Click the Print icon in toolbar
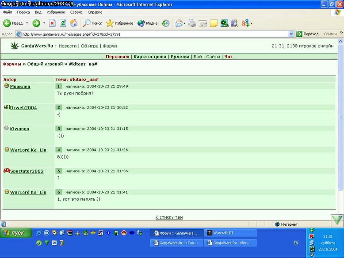 tap(192, 23)
